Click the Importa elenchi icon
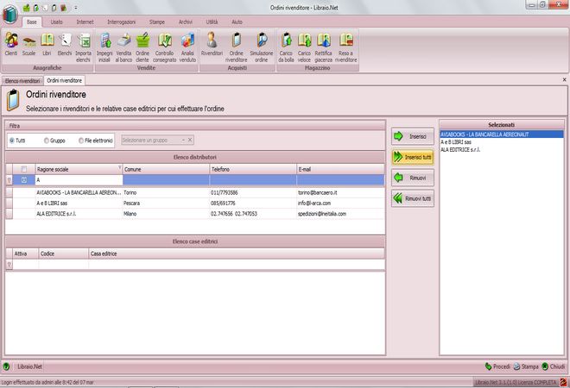Screen dimensions: 570x388 (x=83, y=47)
